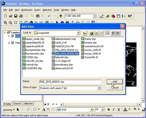
Task: Click the Paste clipboard icon
Action: [x=38, y=16]
